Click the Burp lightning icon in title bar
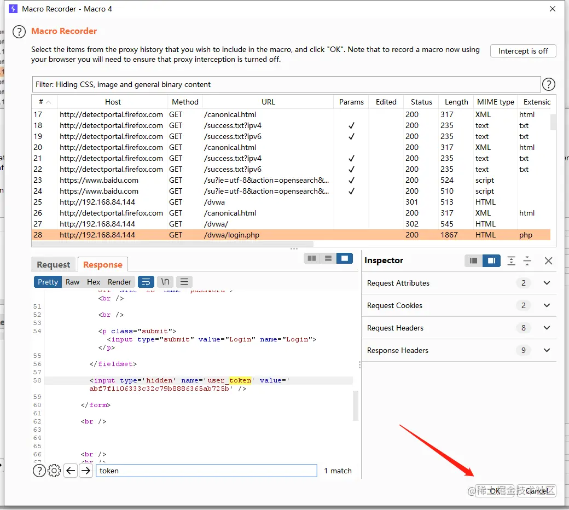Screen dimensions: 569x510 click(13, 9)
